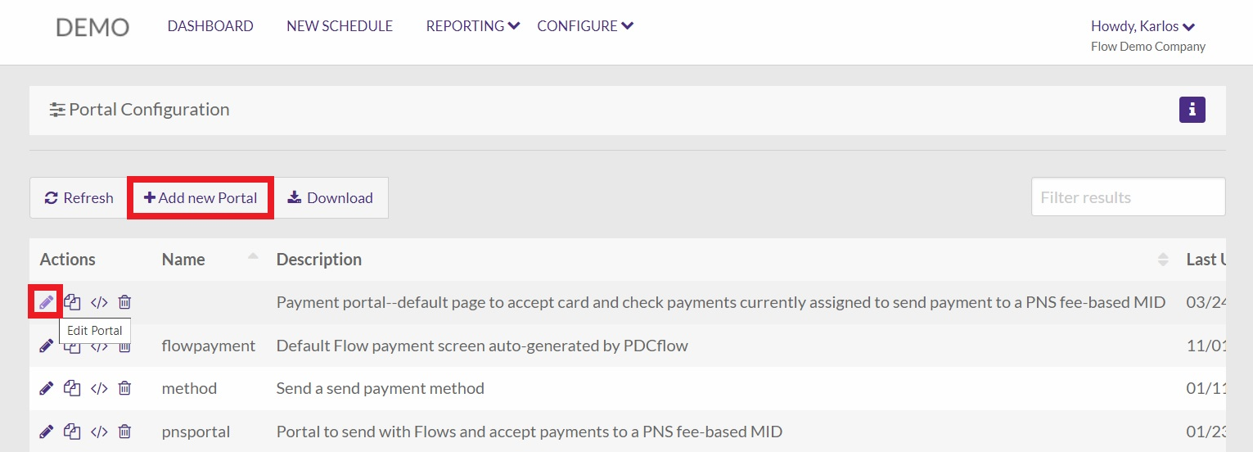
Task: Expand the Configure dropdown menu
Action: tap(585, 26)
